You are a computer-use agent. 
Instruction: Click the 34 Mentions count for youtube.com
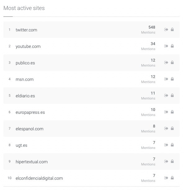click(x=148, y=46)
